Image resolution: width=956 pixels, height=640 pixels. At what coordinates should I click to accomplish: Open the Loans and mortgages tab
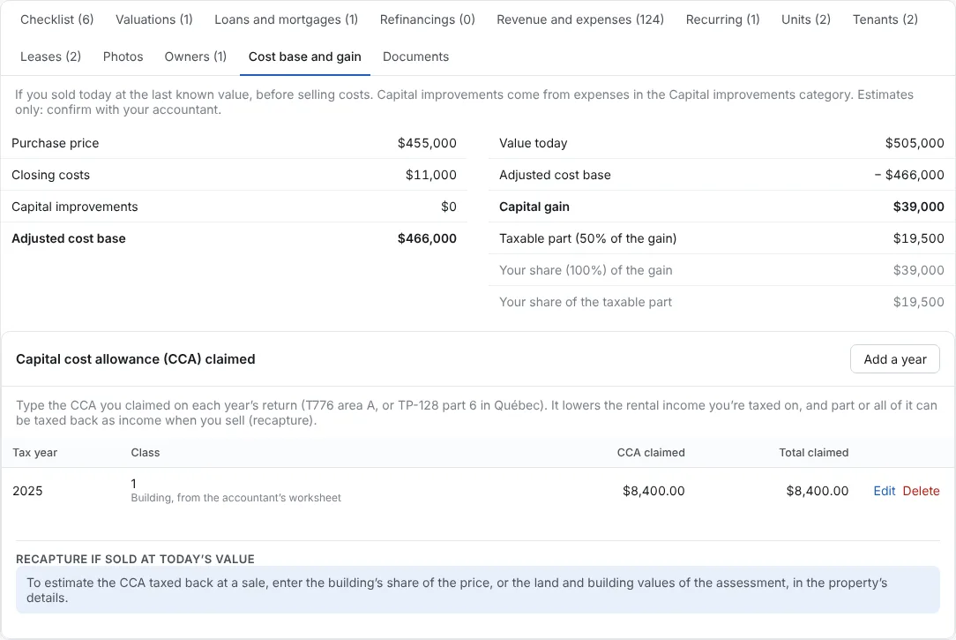click(286, 19)
